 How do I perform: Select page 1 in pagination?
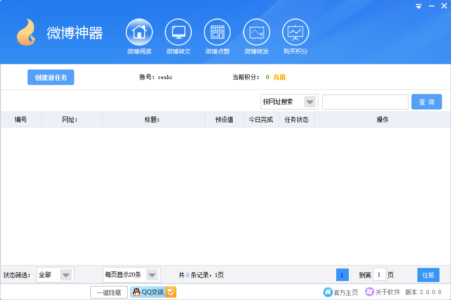tap(342, 274)
